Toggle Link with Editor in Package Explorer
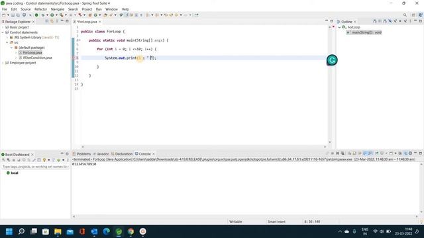424x238 pixels. (x=52, y=21)
